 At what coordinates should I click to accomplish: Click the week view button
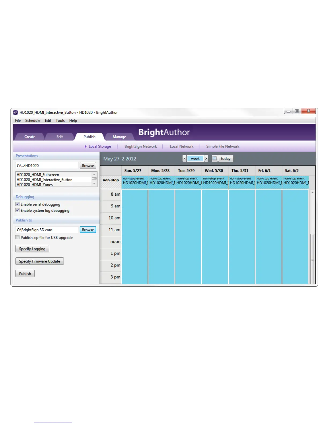point(195,159)
